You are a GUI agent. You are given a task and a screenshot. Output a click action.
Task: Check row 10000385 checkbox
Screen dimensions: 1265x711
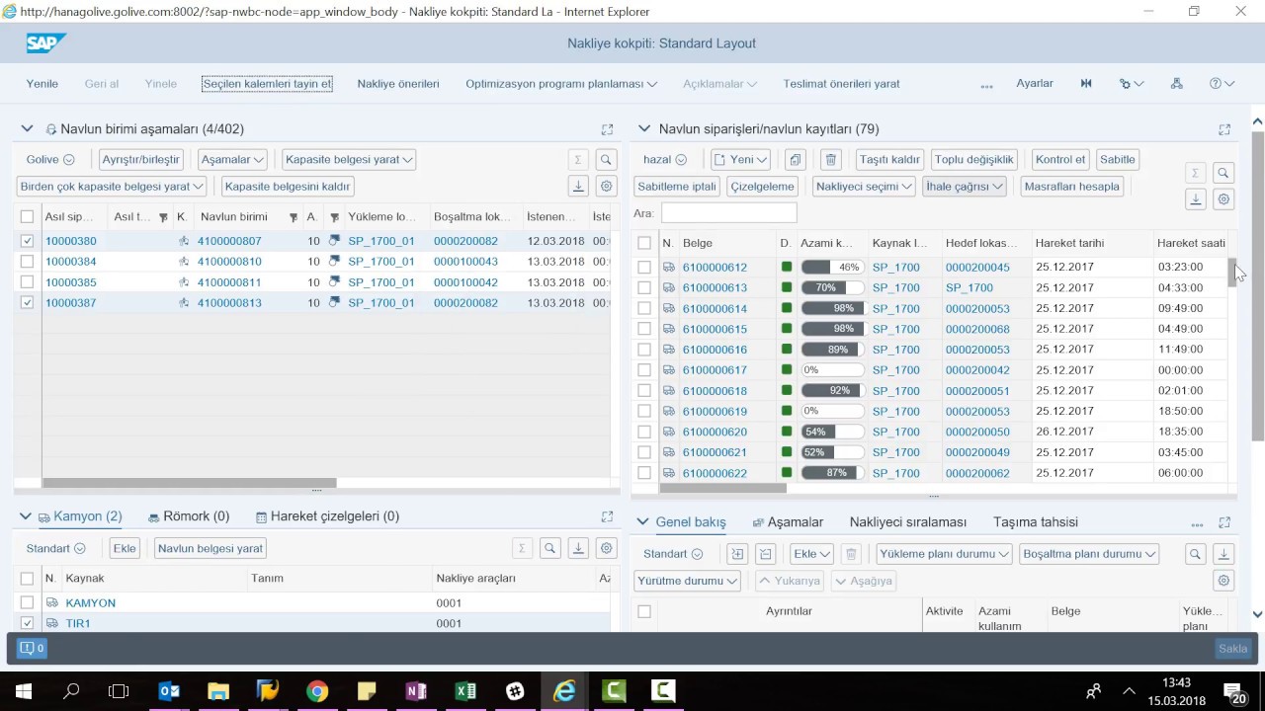[27, 282]
